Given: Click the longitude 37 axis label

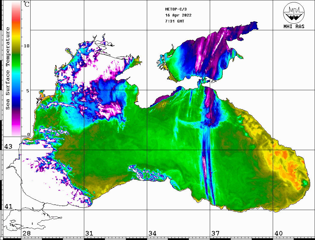Looking at the screenshot, I should point(215,233).
